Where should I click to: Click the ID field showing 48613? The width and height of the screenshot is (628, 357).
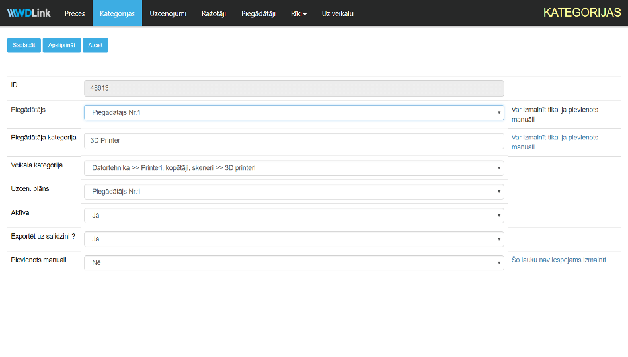[x=294, y=89]
